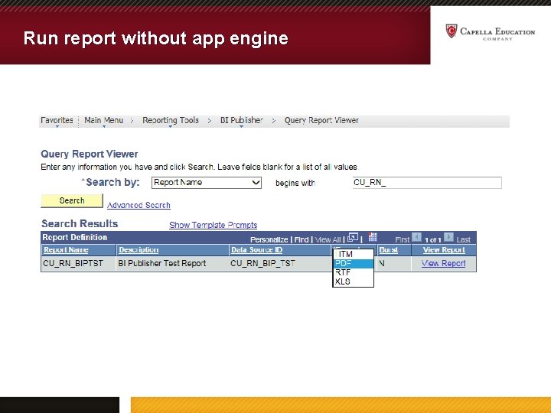Open the Main Menu breadcrumb
Image resolution: width=551 pixels, height=413 pixels.
click(103, 121)
